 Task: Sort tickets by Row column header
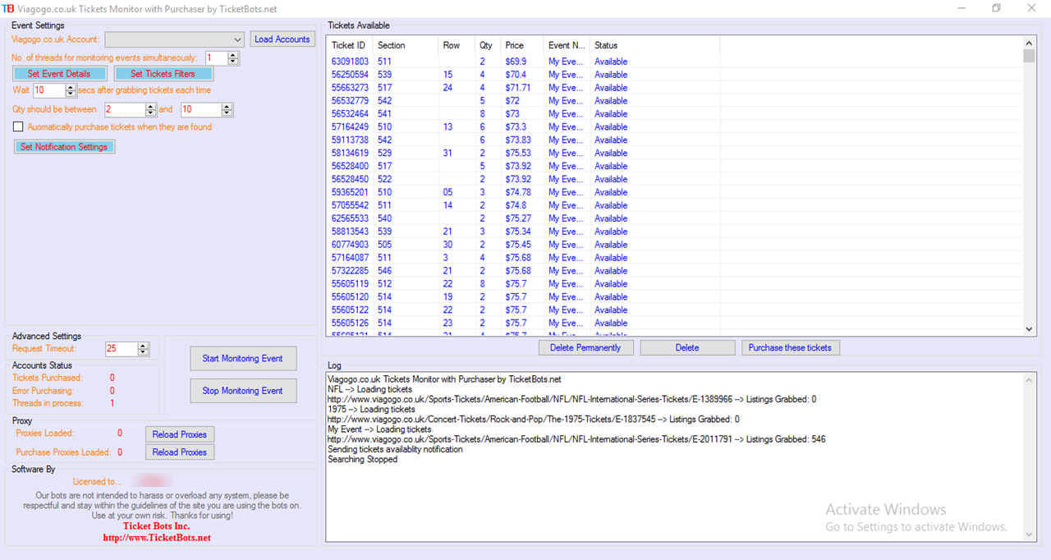457,45
